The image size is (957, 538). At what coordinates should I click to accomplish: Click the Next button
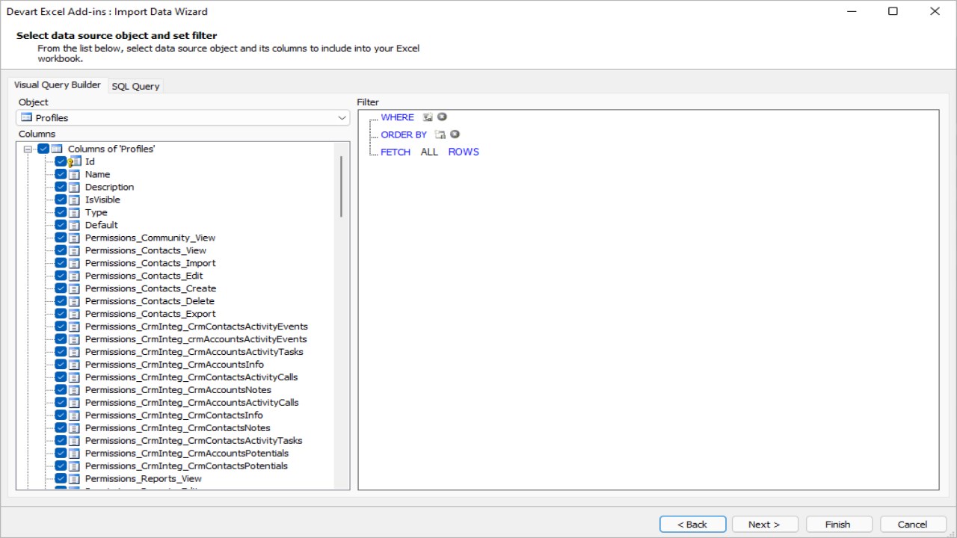click(x=764, y=525)
